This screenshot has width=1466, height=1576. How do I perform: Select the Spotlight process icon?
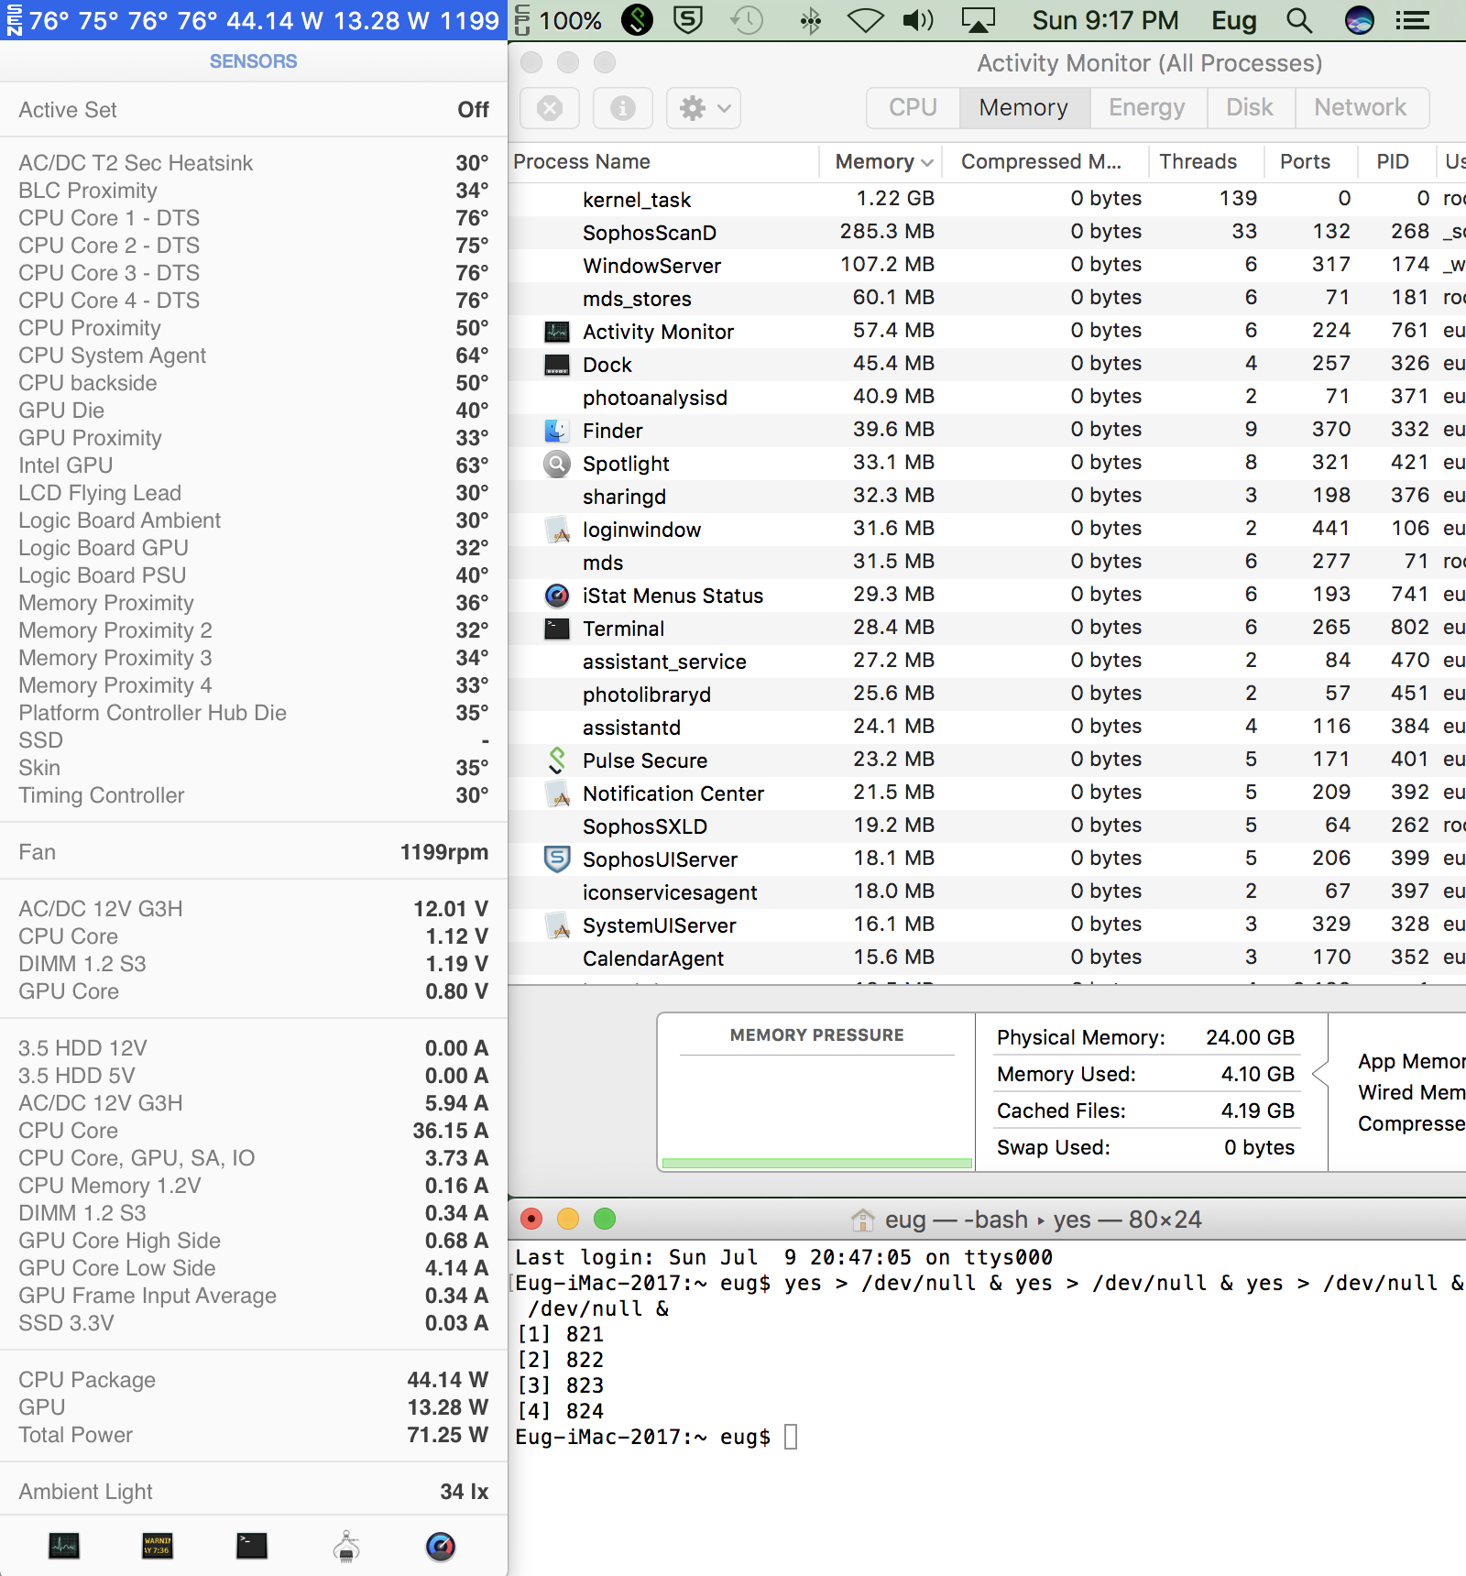[x=557, y=464]
